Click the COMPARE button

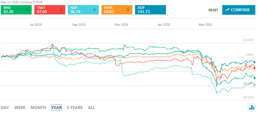point(238,10)
